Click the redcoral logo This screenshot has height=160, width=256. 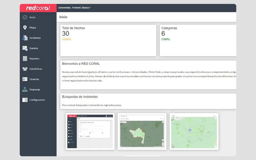click(38, 8)
